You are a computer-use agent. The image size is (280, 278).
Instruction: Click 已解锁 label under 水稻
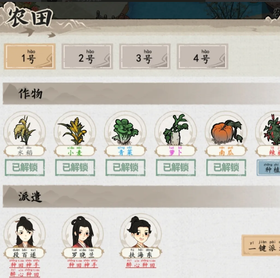point(25,168)
